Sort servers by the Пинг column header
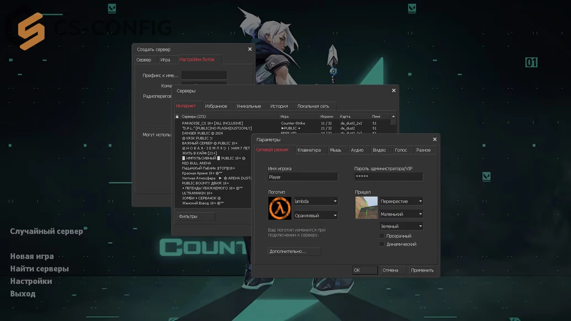571x321 pixels. coord(381,116)
